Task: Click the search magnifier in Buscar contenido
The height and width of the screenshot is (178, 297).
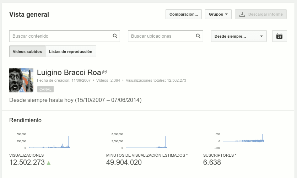Action: 115,36
